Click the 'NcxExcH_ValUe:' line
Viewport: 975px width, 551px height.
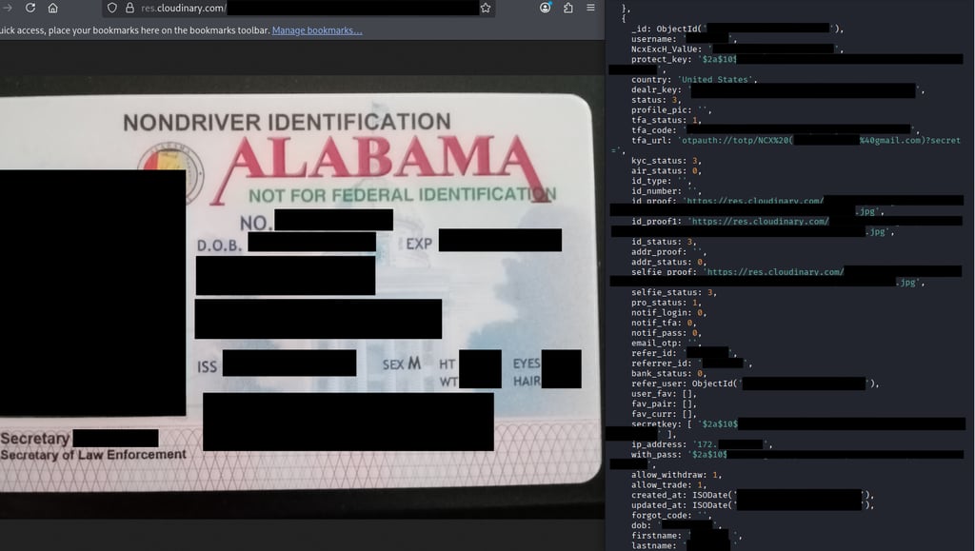737,49
